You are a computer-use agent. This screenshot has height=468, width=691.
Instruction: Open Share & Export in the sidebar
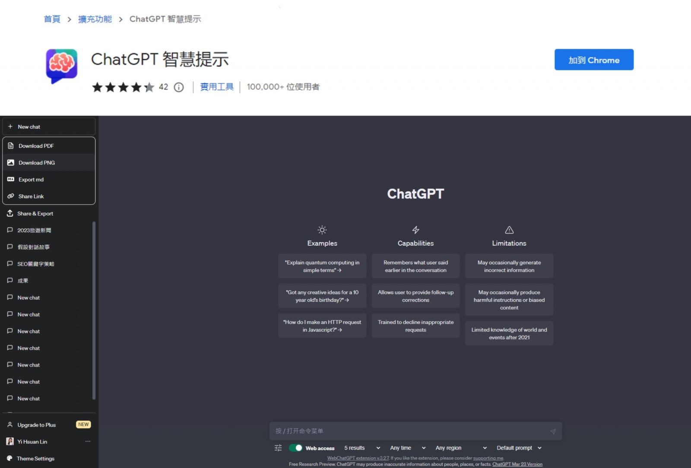click(49, 213)
